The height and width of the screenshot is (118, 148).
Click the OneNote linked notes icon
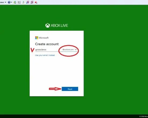tap(32, 2)
